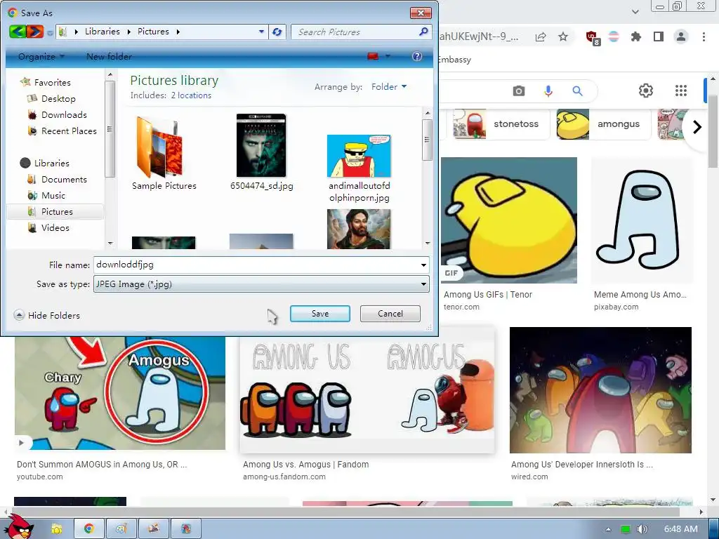Close the Save As dialog
Image resolution: width=719 pixels, height=539 pixels.
pos(421,13)
